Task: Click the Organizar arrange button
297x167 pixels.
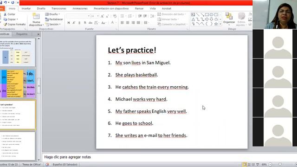Action: pyautogui.click(x=229, y=19)
